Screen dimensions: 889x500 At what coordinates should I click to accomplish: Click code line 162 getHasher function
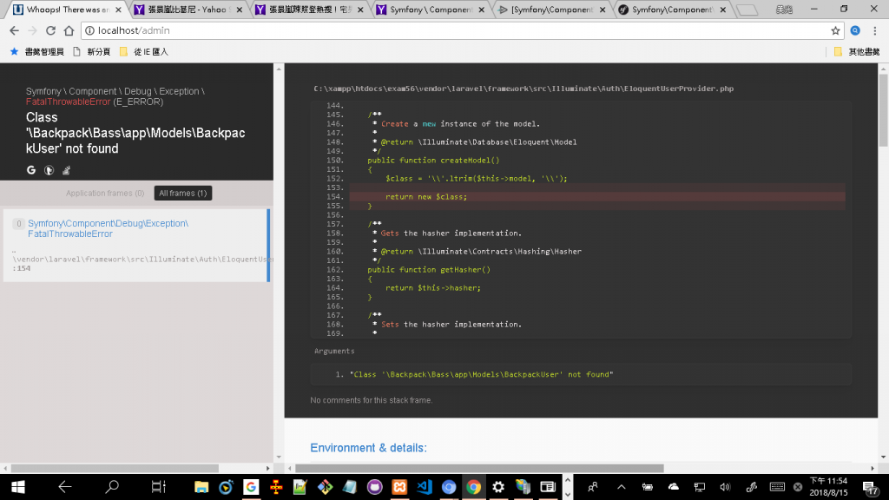(429, 270)
